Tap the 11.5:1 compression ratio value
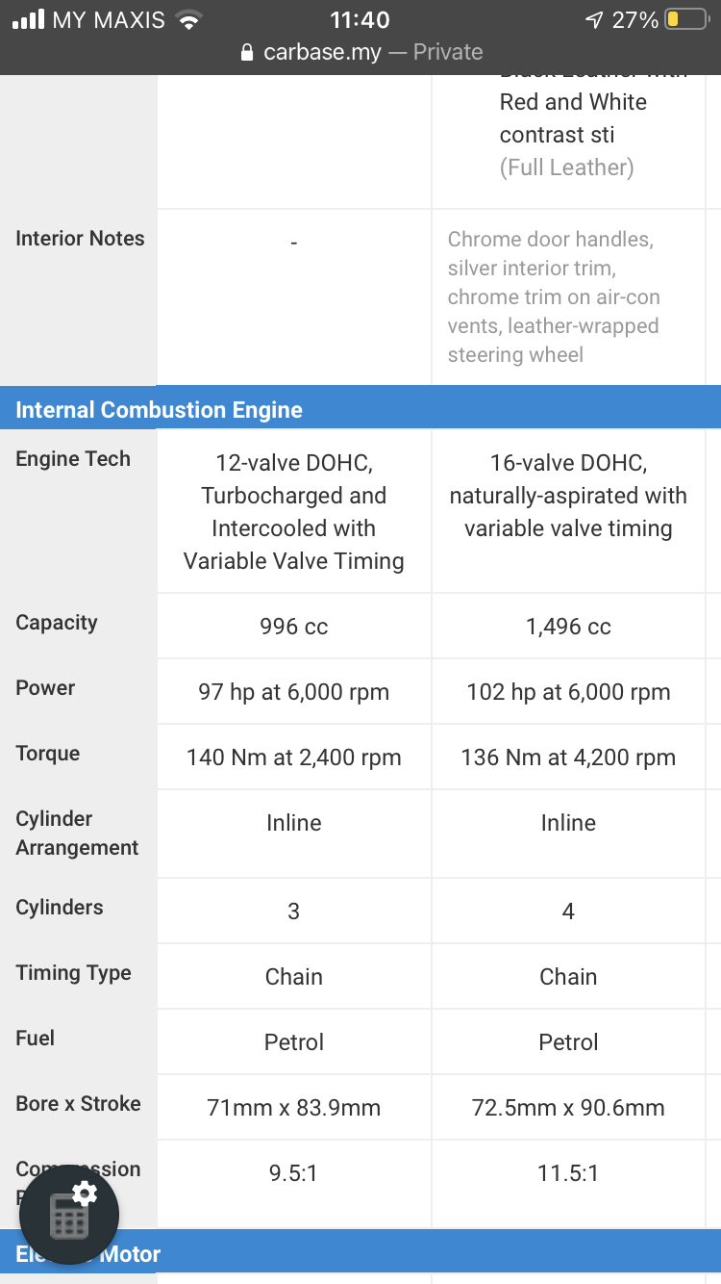The image size is (721, 1284). [x=568, y=1173]
